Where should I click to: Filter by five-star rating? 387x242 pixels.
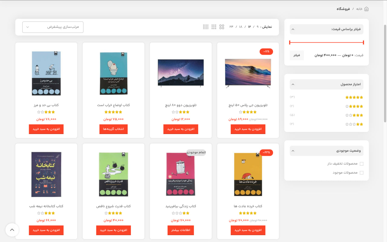pyautogui.click(x=354, y=97)
